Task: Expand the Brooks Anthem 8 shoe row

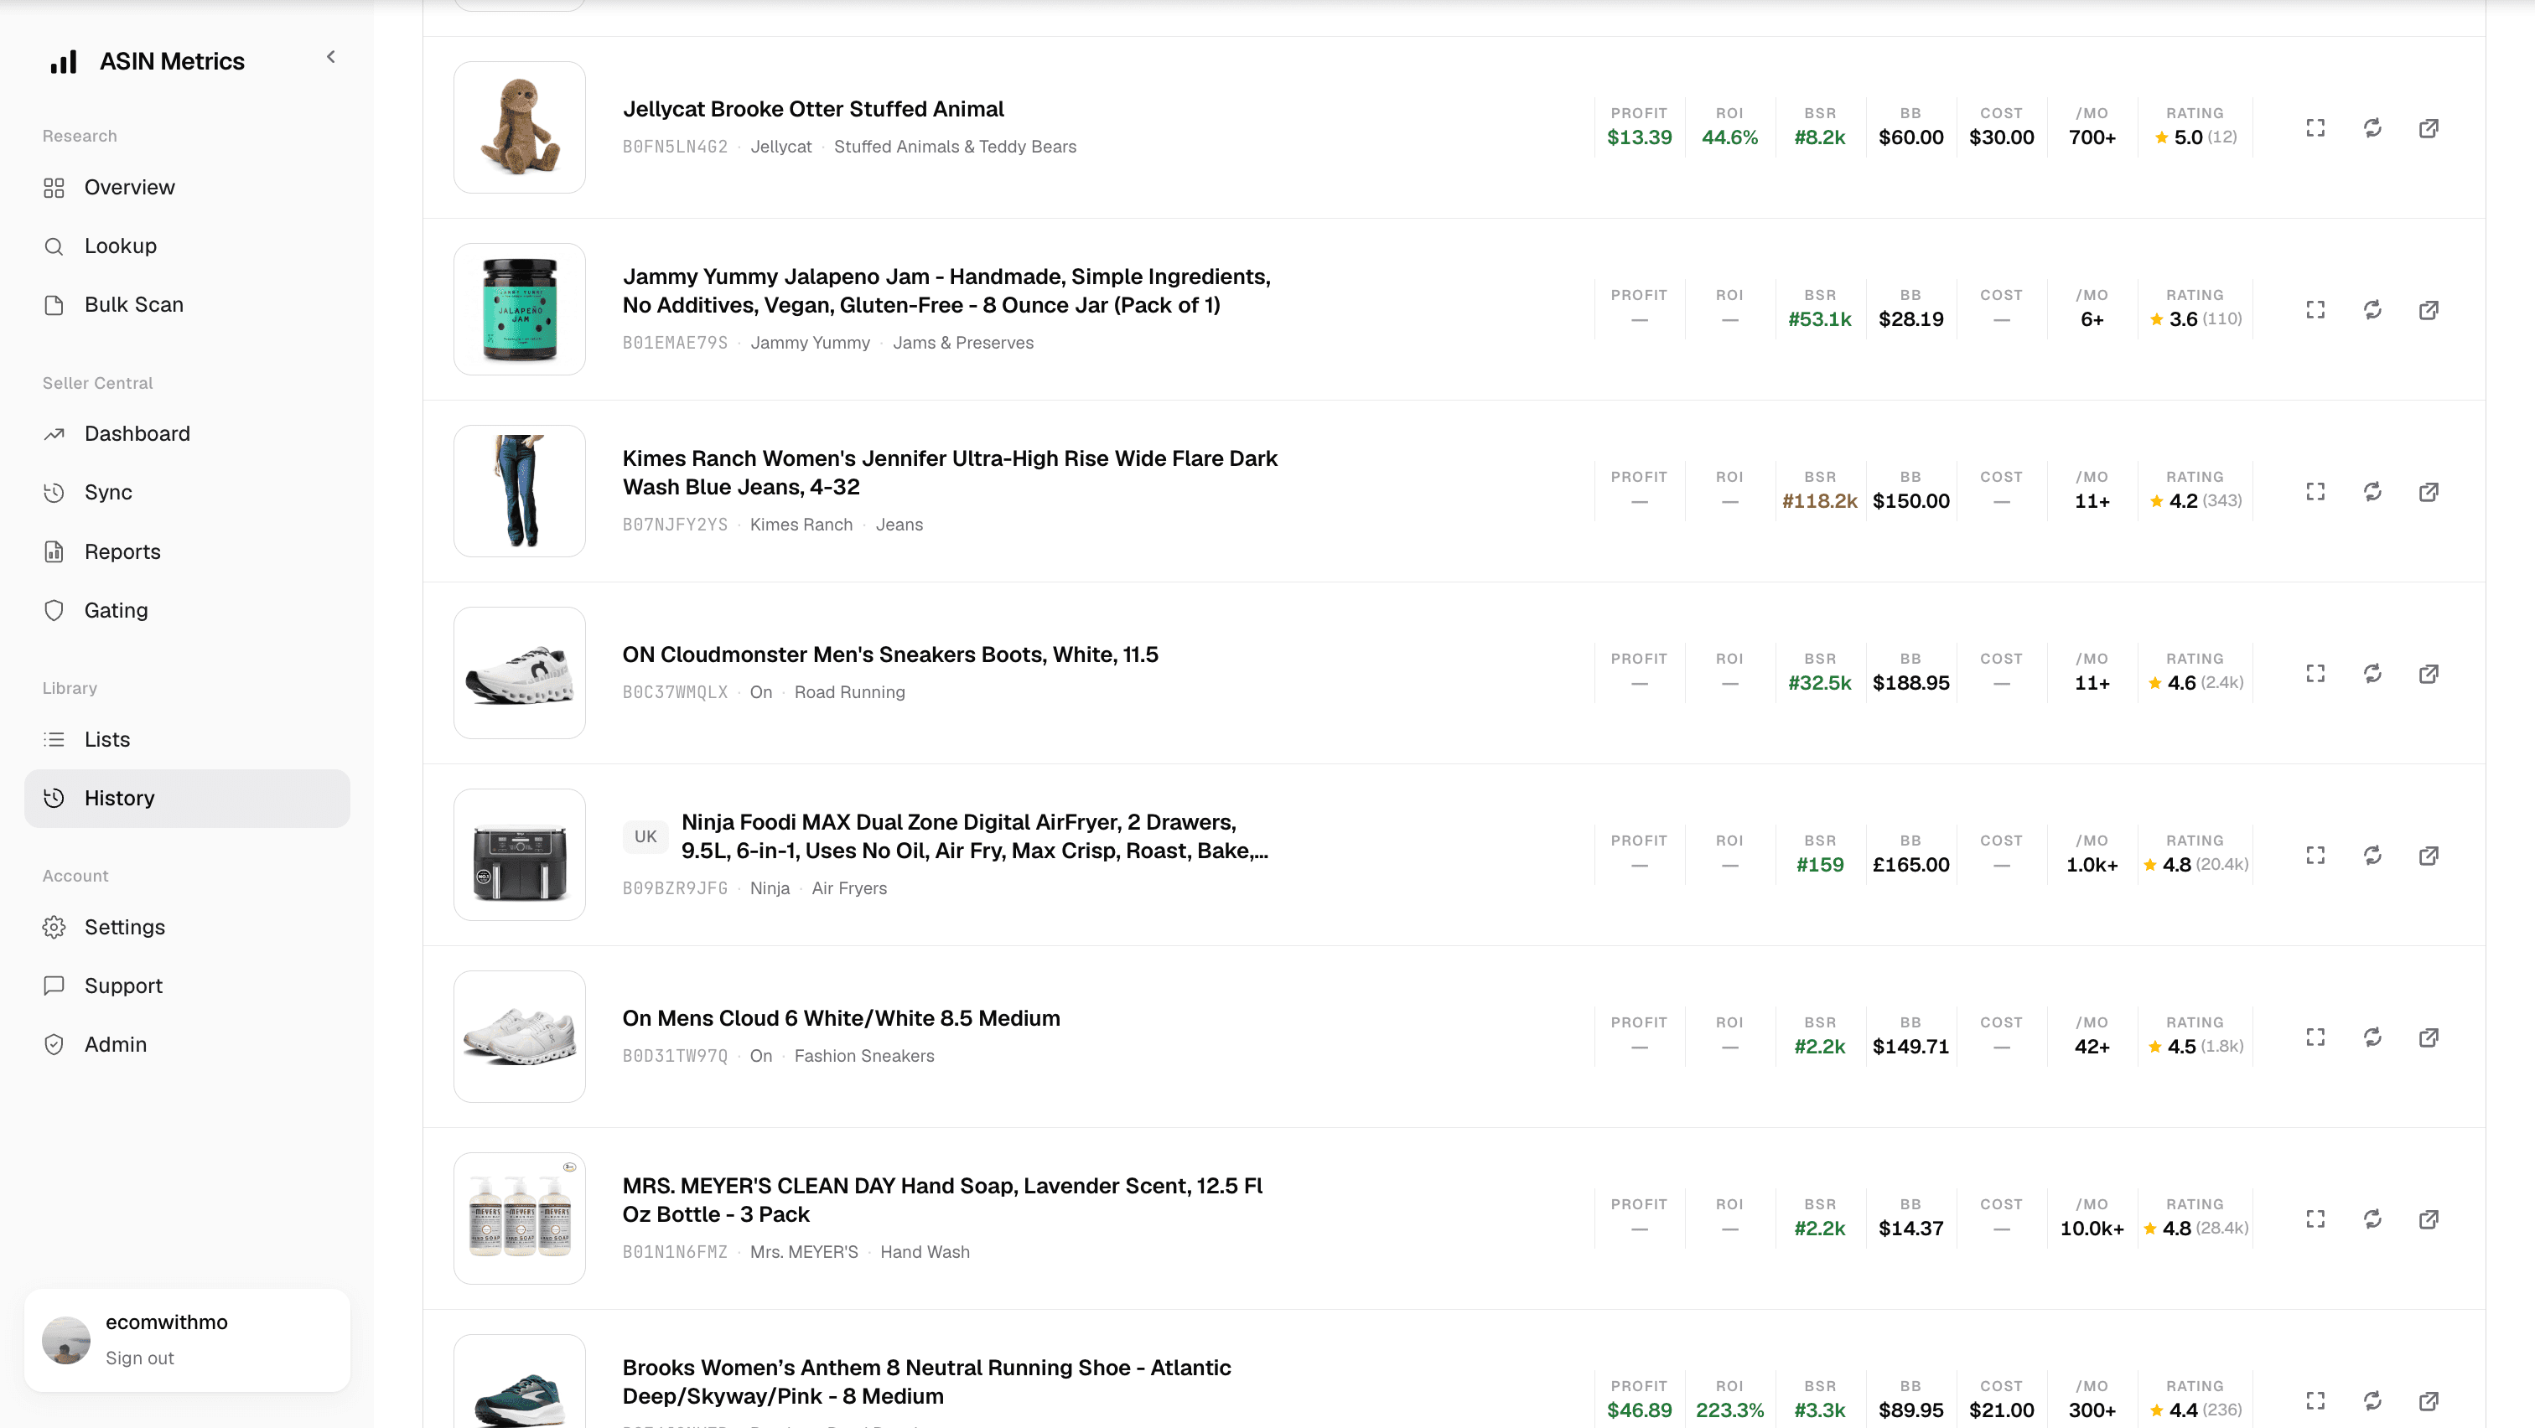Action: click(2315, 1400)
